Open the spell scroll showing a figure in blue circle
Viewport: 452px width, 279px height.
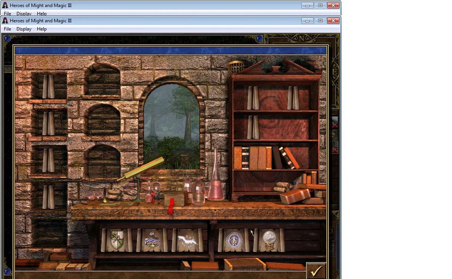pyautogui.click(x=234, y=240)
